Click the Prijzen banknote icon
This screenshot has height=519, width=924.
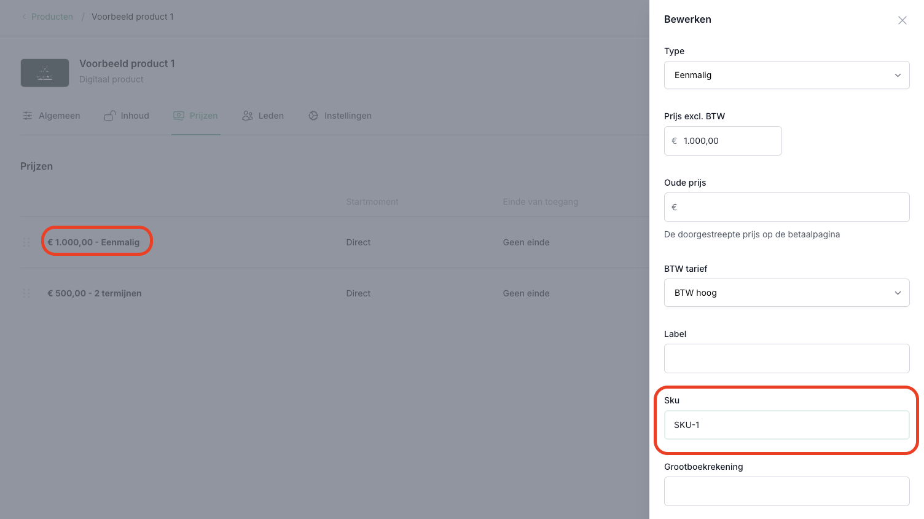pyautogui.click(x=179, y=116)
